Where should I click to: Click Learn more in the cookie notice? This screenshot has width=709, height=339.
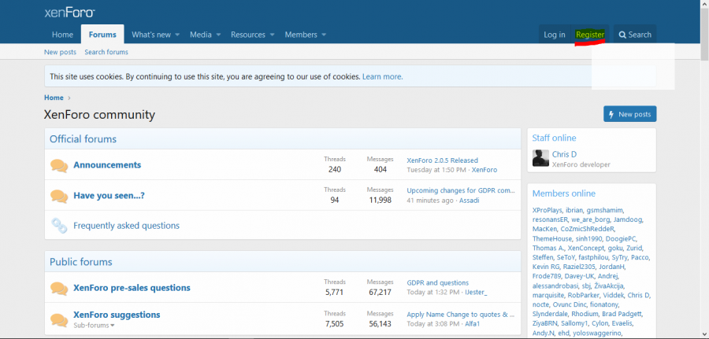(383, 77)
